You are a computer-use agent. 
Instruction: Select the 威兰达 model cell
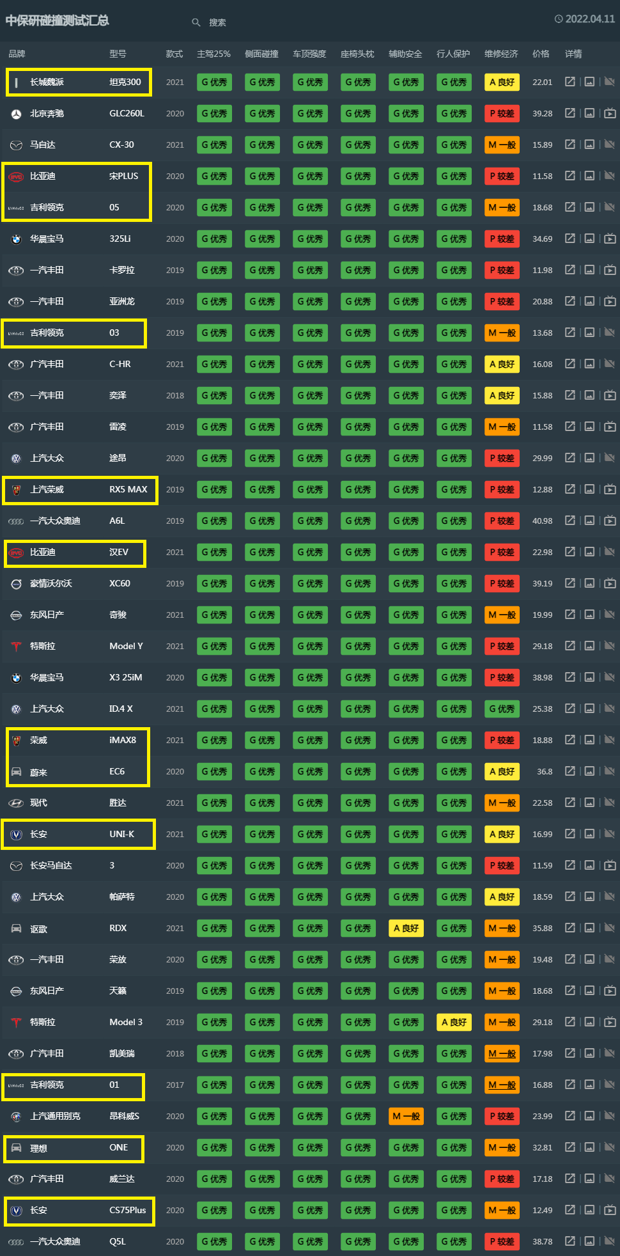(122, 1179)
